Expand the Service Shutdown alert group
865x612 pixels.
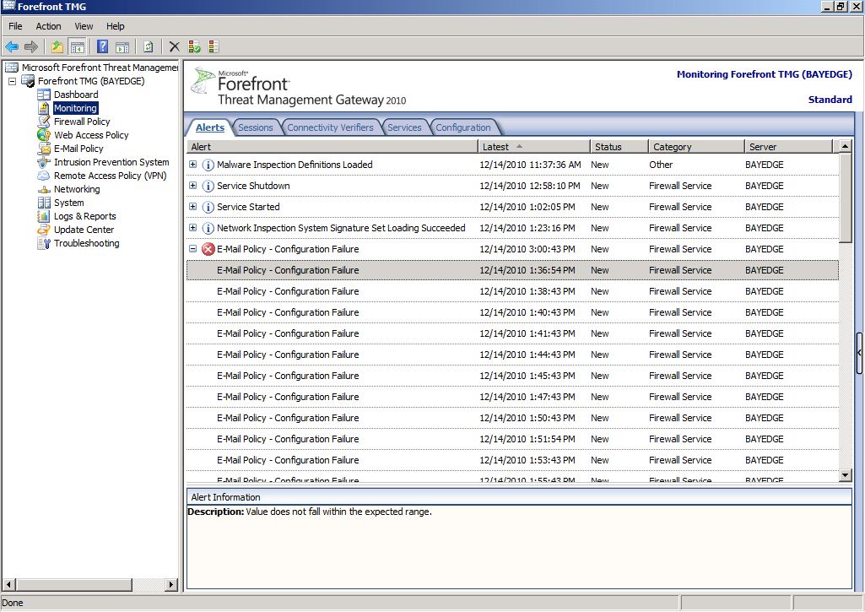click(x=192, y=185)
